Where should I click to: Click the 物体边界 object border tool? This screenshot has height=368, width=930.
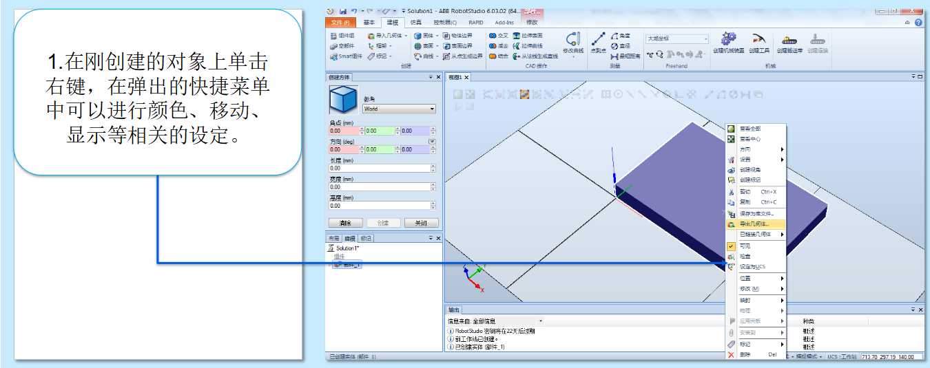click(x=458, y=36)
